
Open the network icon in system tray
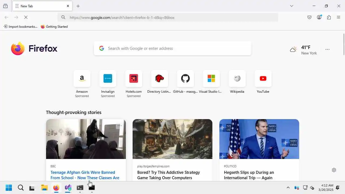(305, 188)
